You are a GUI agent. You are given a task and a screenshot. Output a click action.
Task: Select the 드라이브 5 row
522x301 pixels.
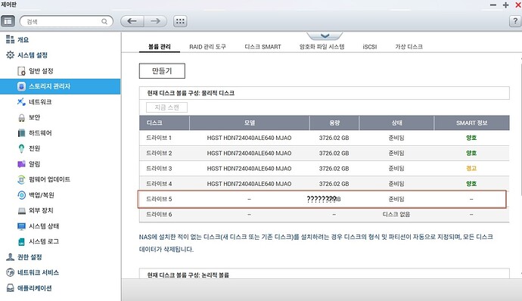322,199
